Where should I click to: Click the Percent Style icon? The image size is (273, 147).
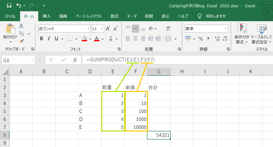pyautogui.click(x=200, y=39)
